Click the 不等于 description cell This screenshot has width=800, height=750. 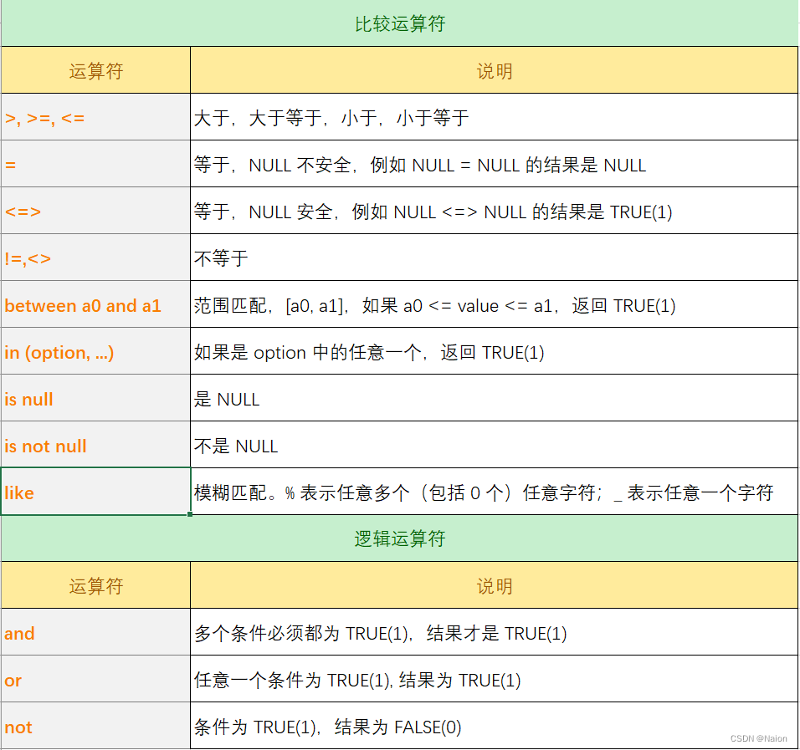[x=494, y=258]
